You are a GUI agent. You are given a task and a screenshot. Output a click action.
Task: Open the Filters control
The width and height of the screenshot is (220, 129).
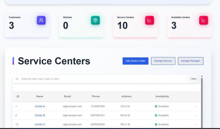coord(193,79)
